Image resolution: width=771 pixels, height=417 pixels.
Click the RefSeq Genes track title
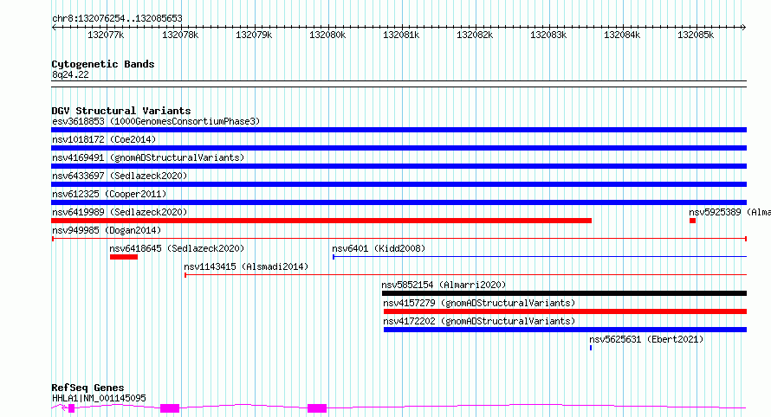click(x=87, y=388)
